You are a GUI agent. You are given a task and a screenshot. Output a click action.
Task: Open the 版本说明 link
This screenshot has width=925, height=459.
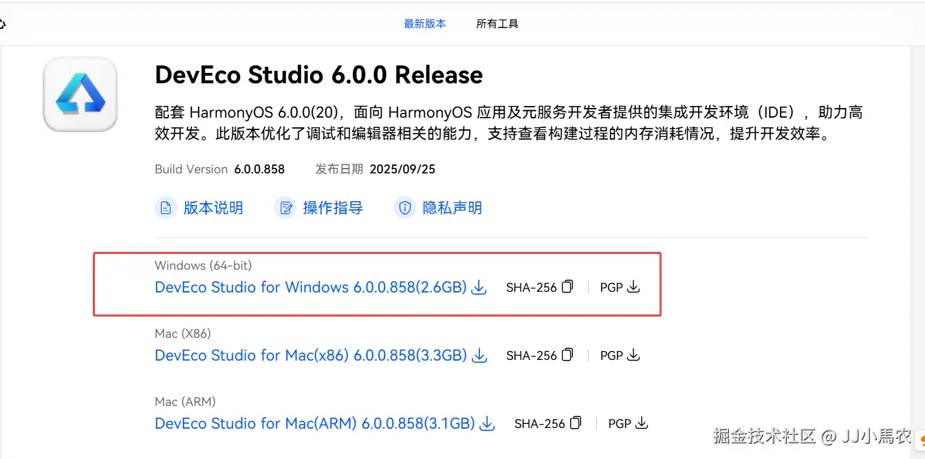pyautogui.click(x=213, y=208)
